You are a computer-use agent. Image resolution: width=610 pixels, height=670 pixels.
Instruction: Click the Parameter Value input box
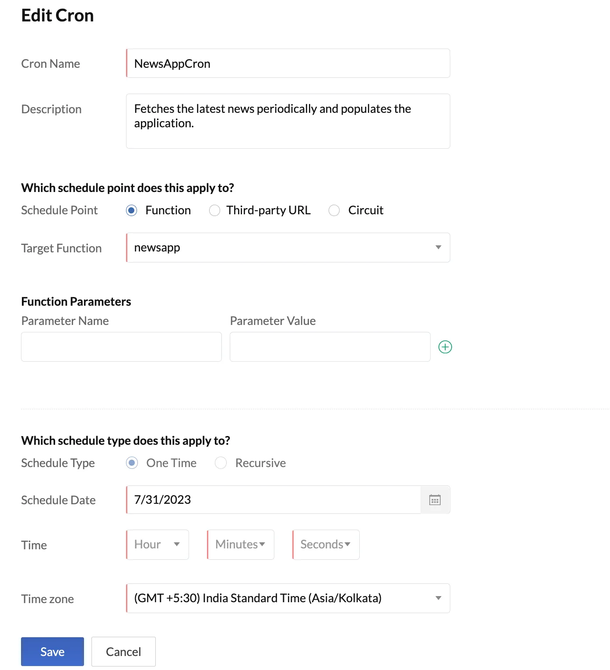330,347
